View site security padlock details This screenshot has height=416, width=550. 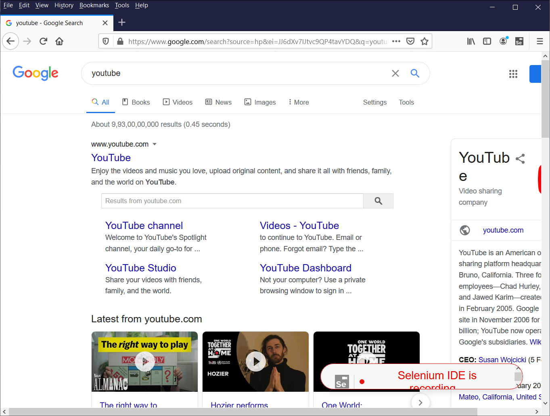tap(120, 41)
